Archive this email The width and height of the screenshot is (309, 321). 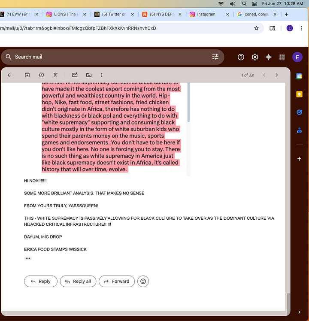pos(27,75)
